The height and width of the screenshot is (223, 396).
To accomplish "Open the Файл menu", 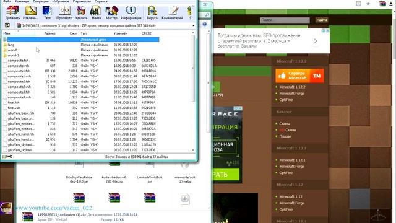I will (7, 1).
